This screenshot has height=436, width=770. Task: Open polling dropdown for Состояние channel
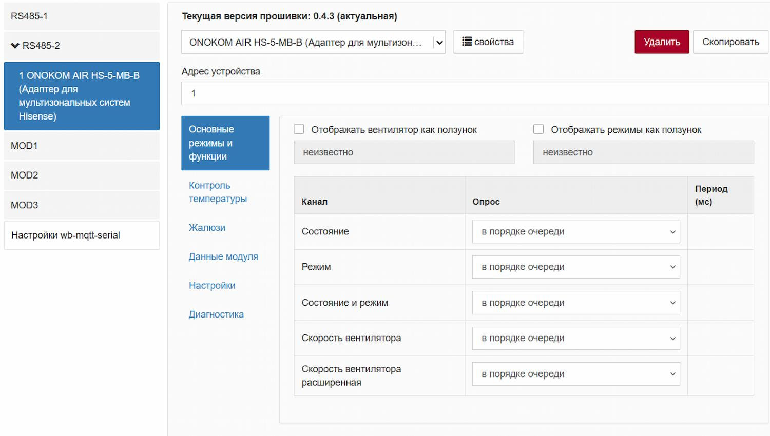tap(575, 231)
